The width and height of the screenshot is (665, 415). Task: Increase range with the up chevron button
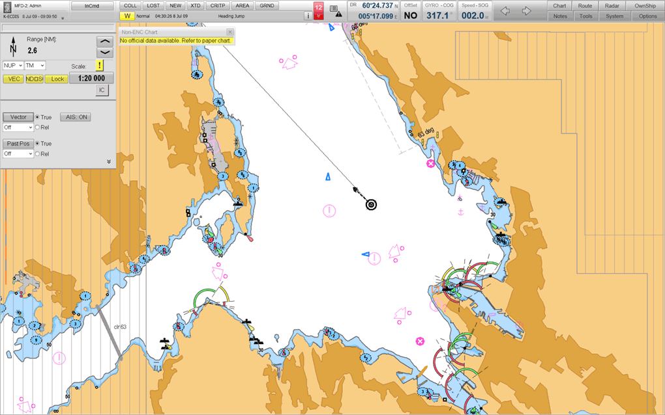[x=104, y=42]
